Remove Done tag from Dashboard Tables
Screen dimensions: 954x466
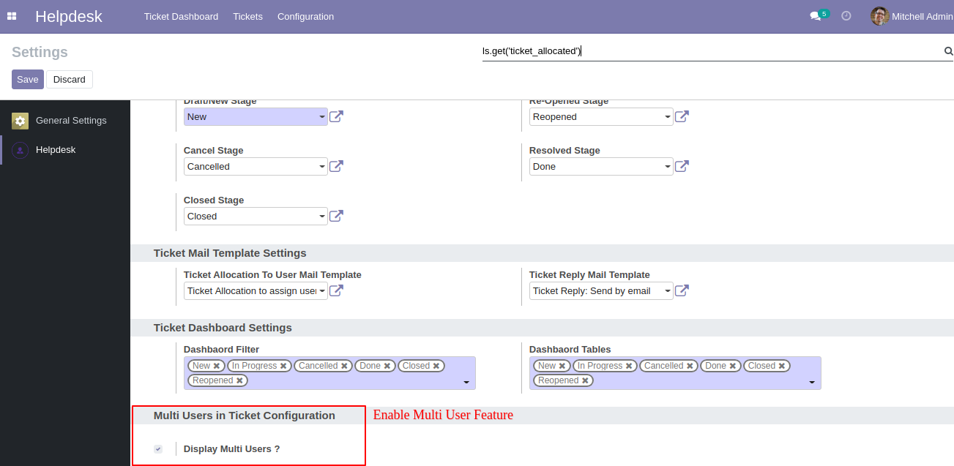[733, 366]
